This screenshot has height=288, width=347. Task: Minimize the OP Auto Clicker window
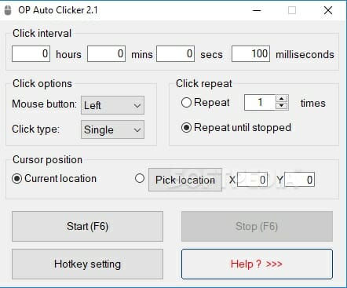pos(257,10)
